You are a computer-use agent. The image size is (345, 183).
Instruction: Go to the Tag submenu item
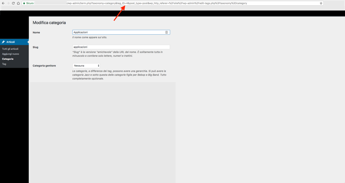[4, 64]
